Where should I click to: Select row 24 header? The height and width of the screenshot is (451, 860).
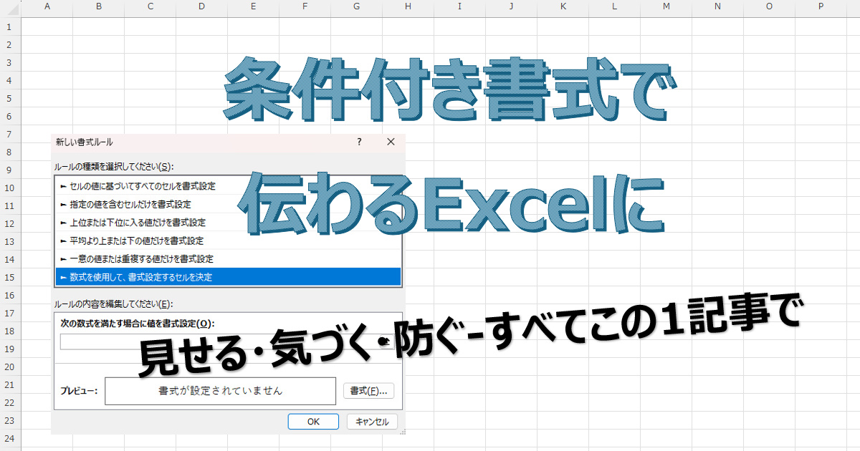coord(10,438)
